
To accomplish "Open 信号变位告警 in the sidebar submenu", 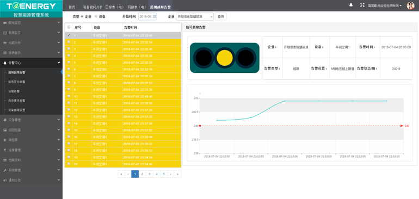I will coord(16,82).
